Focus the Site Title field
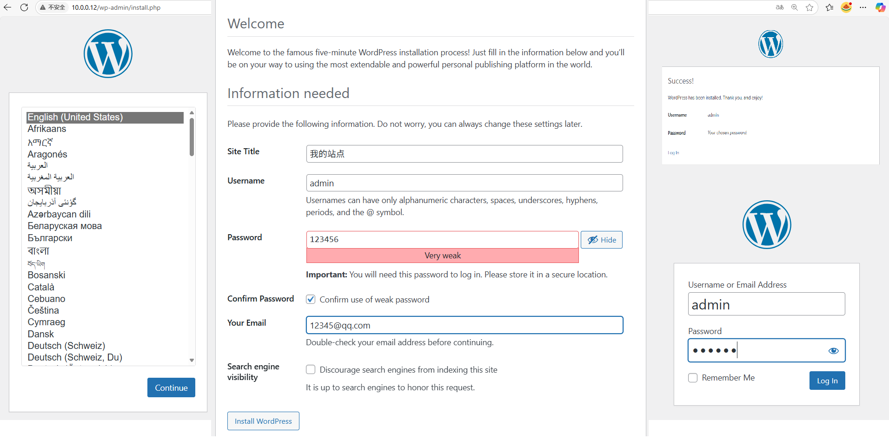Screen dimensions: 889x440 (x=464, y=154)
